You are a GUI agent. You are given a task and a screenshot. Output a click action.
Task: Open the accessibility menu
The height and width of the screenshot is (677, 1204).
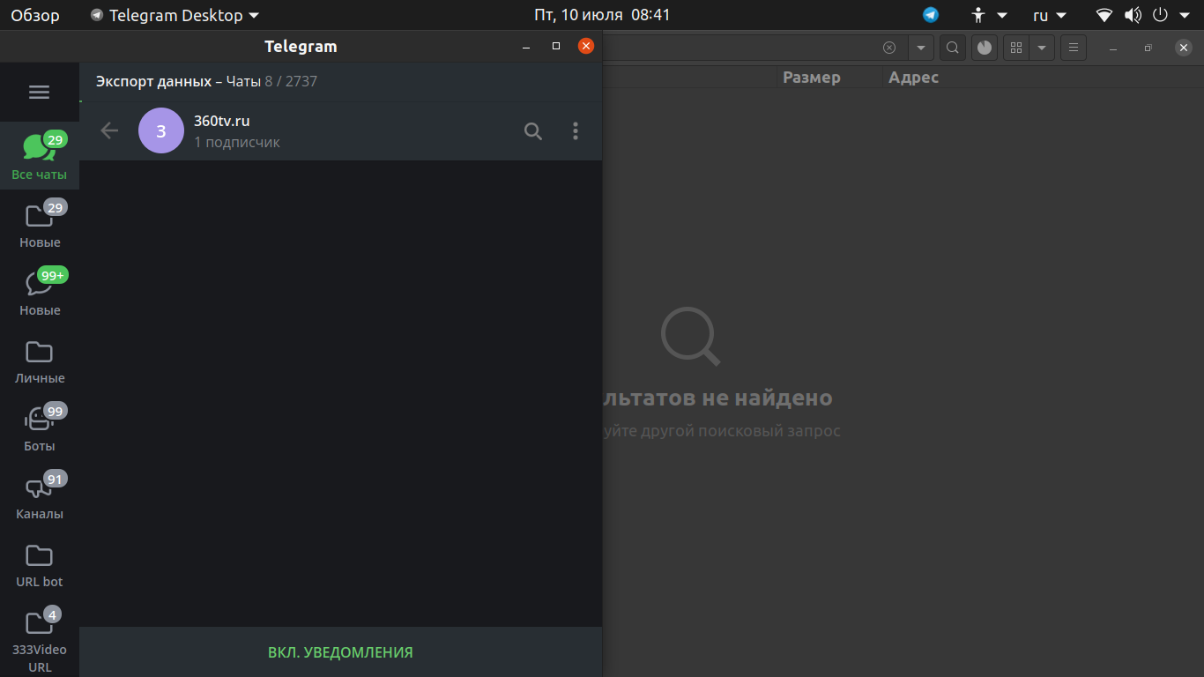989,15
